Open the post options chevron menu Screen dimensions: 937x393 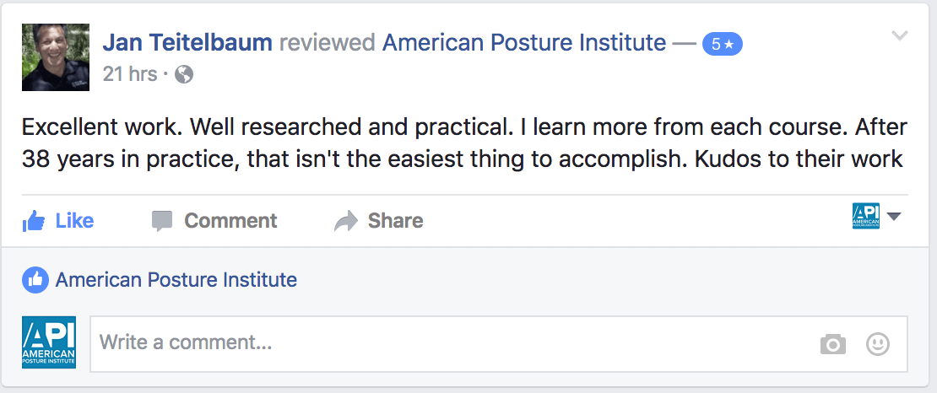[900, 35]
